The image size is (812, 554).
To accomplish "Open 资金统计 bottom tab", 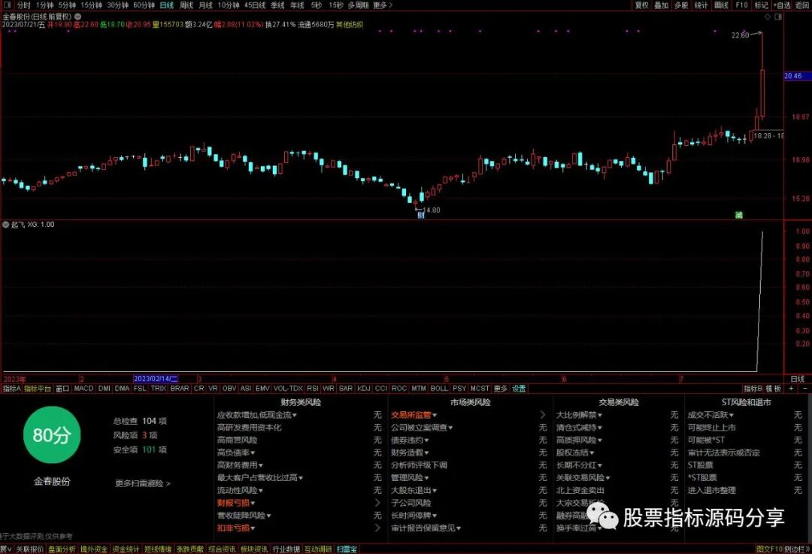I will [126, 549].
